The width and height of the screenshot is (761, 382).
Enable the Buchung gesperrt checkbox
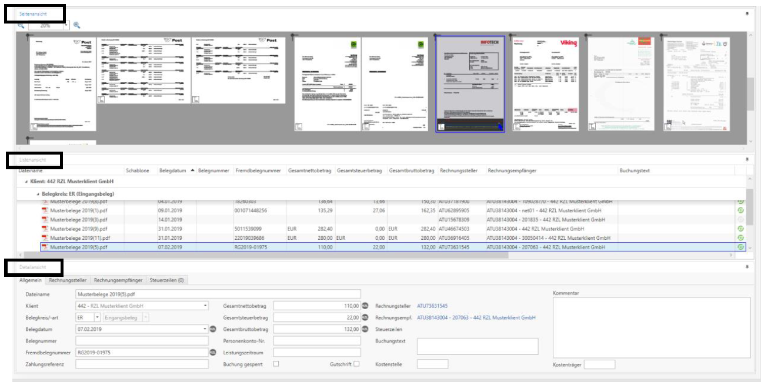tap(276, 364)
